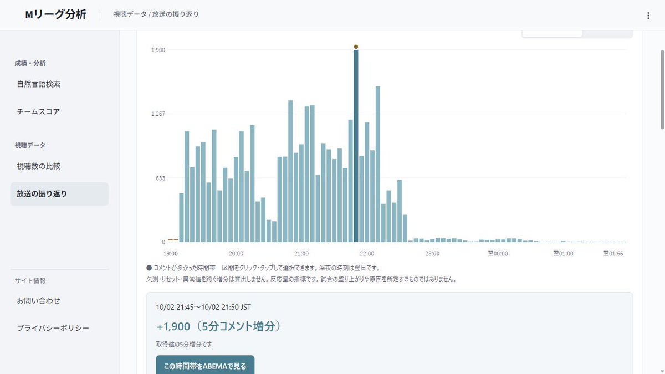
Task: Click the 633 y-axis label
Action: (160, 178)
